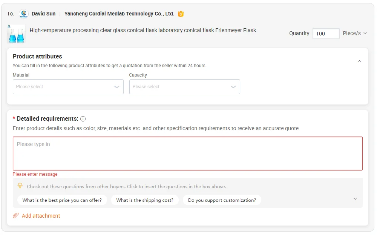Click the gold supplier badge icon
Image resolution: width=377 pixels, height=235 pixels.
tap(181, 14)
